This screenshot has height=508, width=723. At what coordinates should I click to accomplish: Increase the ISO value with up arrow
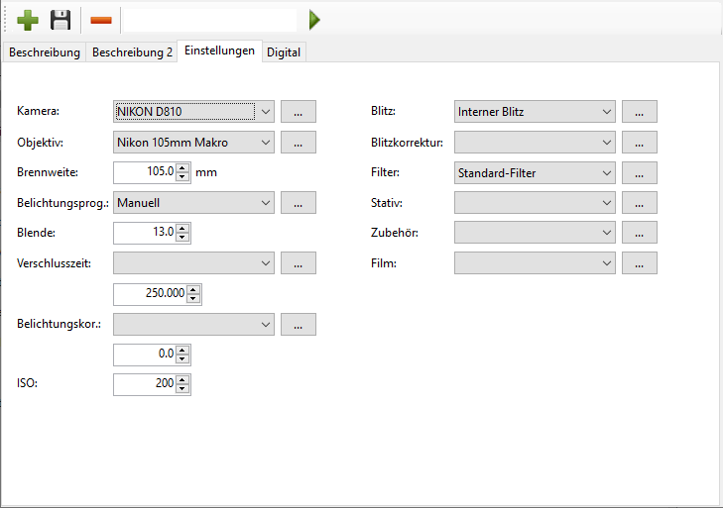[182, 379]
